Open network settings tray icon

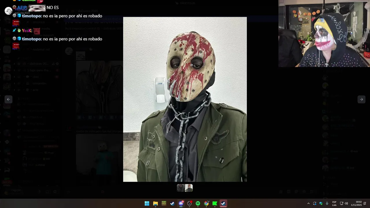(x=341, y=203)
